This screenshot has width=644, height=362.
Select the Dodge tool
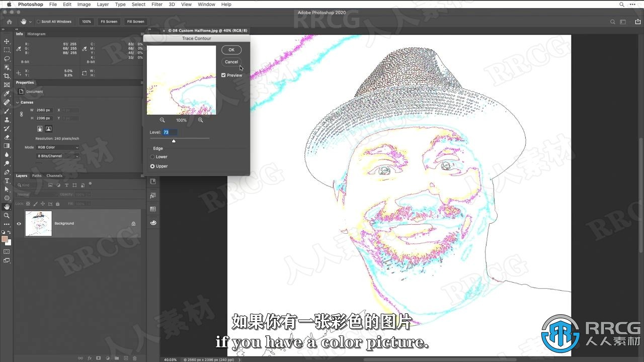tap(7, 163)
